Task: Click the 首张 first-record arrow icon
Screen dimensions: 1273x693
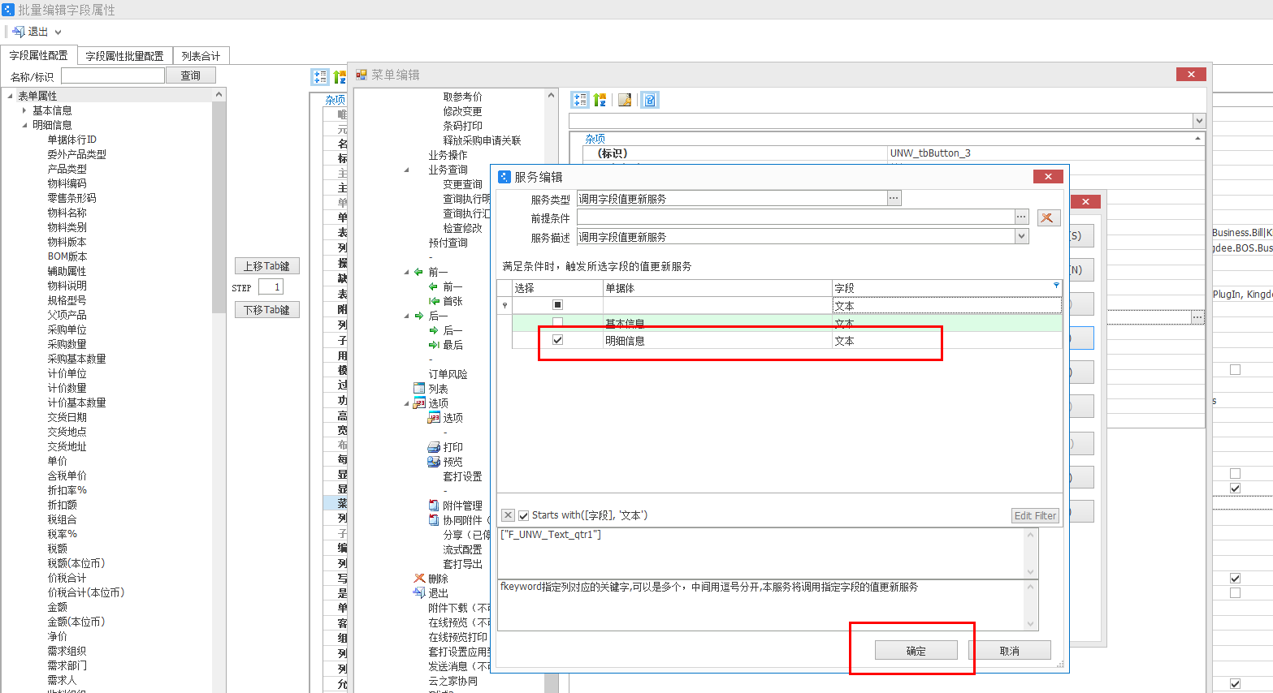Action: click(x=434, y=301)
